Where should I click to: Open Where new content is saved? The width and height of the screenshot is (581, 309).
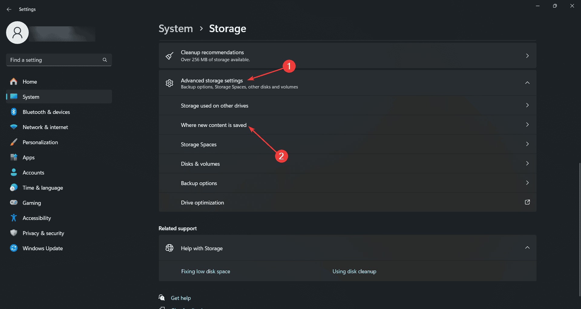point(214,125)
